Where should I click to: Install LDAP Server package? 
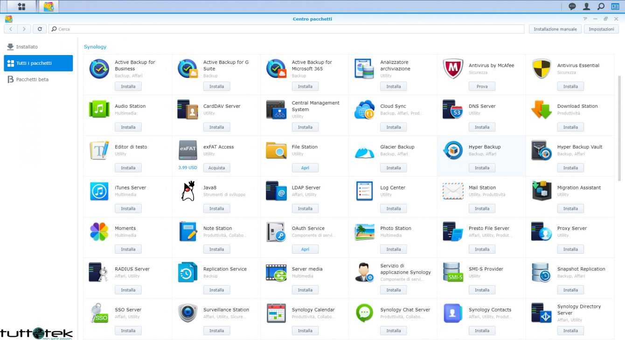[305, 208]
